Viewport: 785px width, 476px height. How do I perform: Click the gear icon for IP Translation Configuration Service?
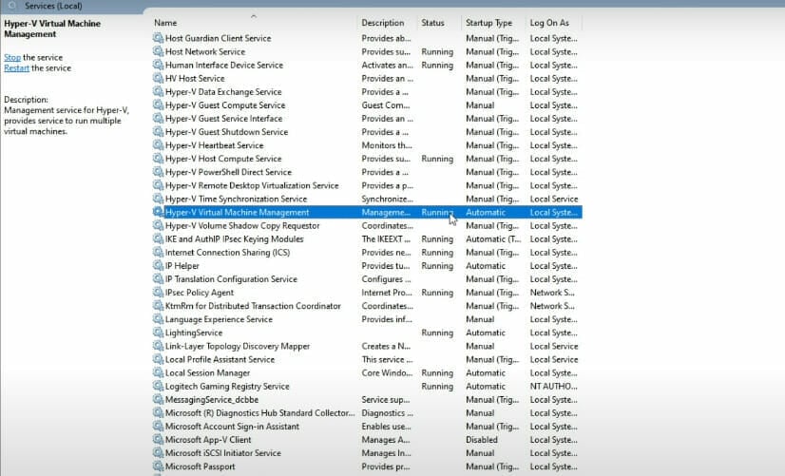[x=158, y=279]
